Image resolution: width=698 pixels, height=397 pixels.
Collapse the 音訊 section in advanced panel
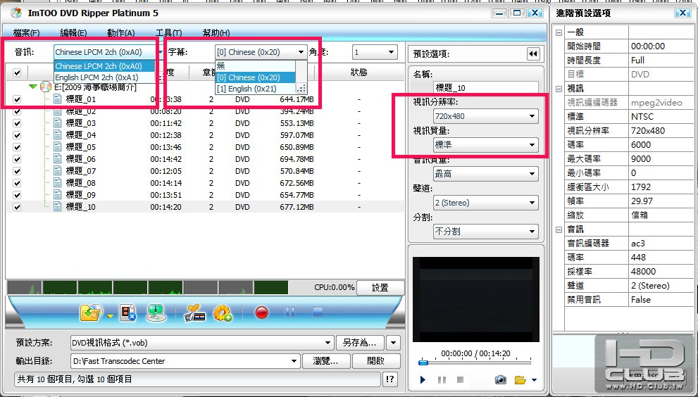tap(559, 229)
